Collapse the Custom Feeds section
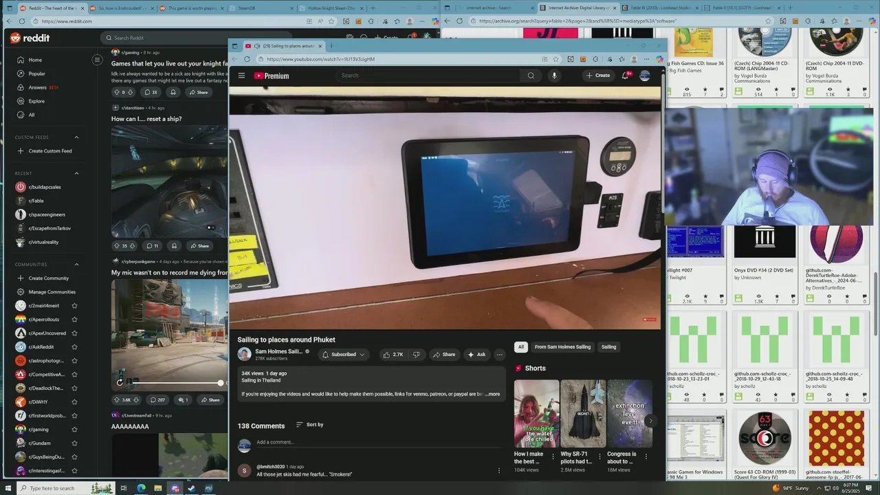The height and width of the screenshot is (495, 880). (76, 137)
